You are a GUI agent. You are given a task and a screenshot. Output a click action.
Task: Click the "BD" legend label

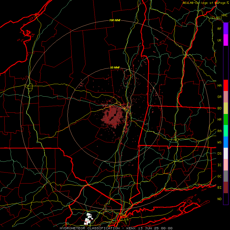point(219,108)
